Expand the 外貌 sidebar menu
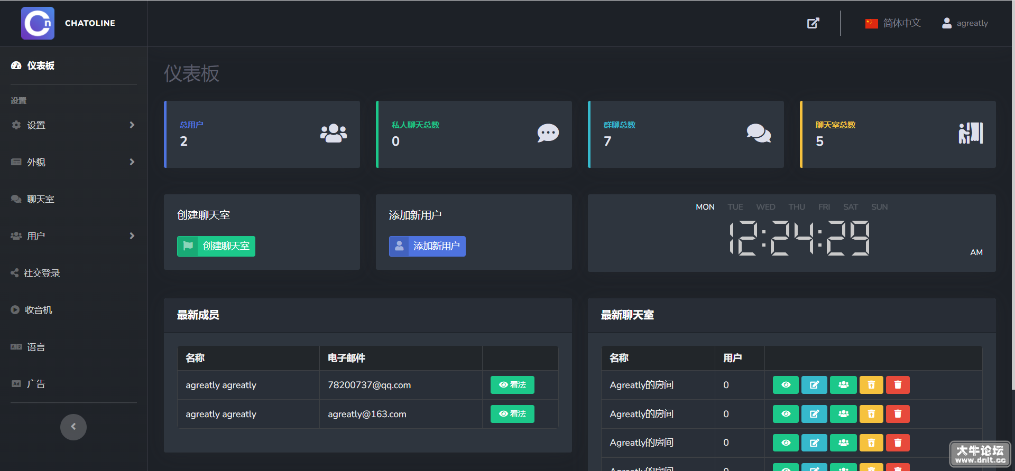Screen dimensions: 1015x471 pos(73,162)
